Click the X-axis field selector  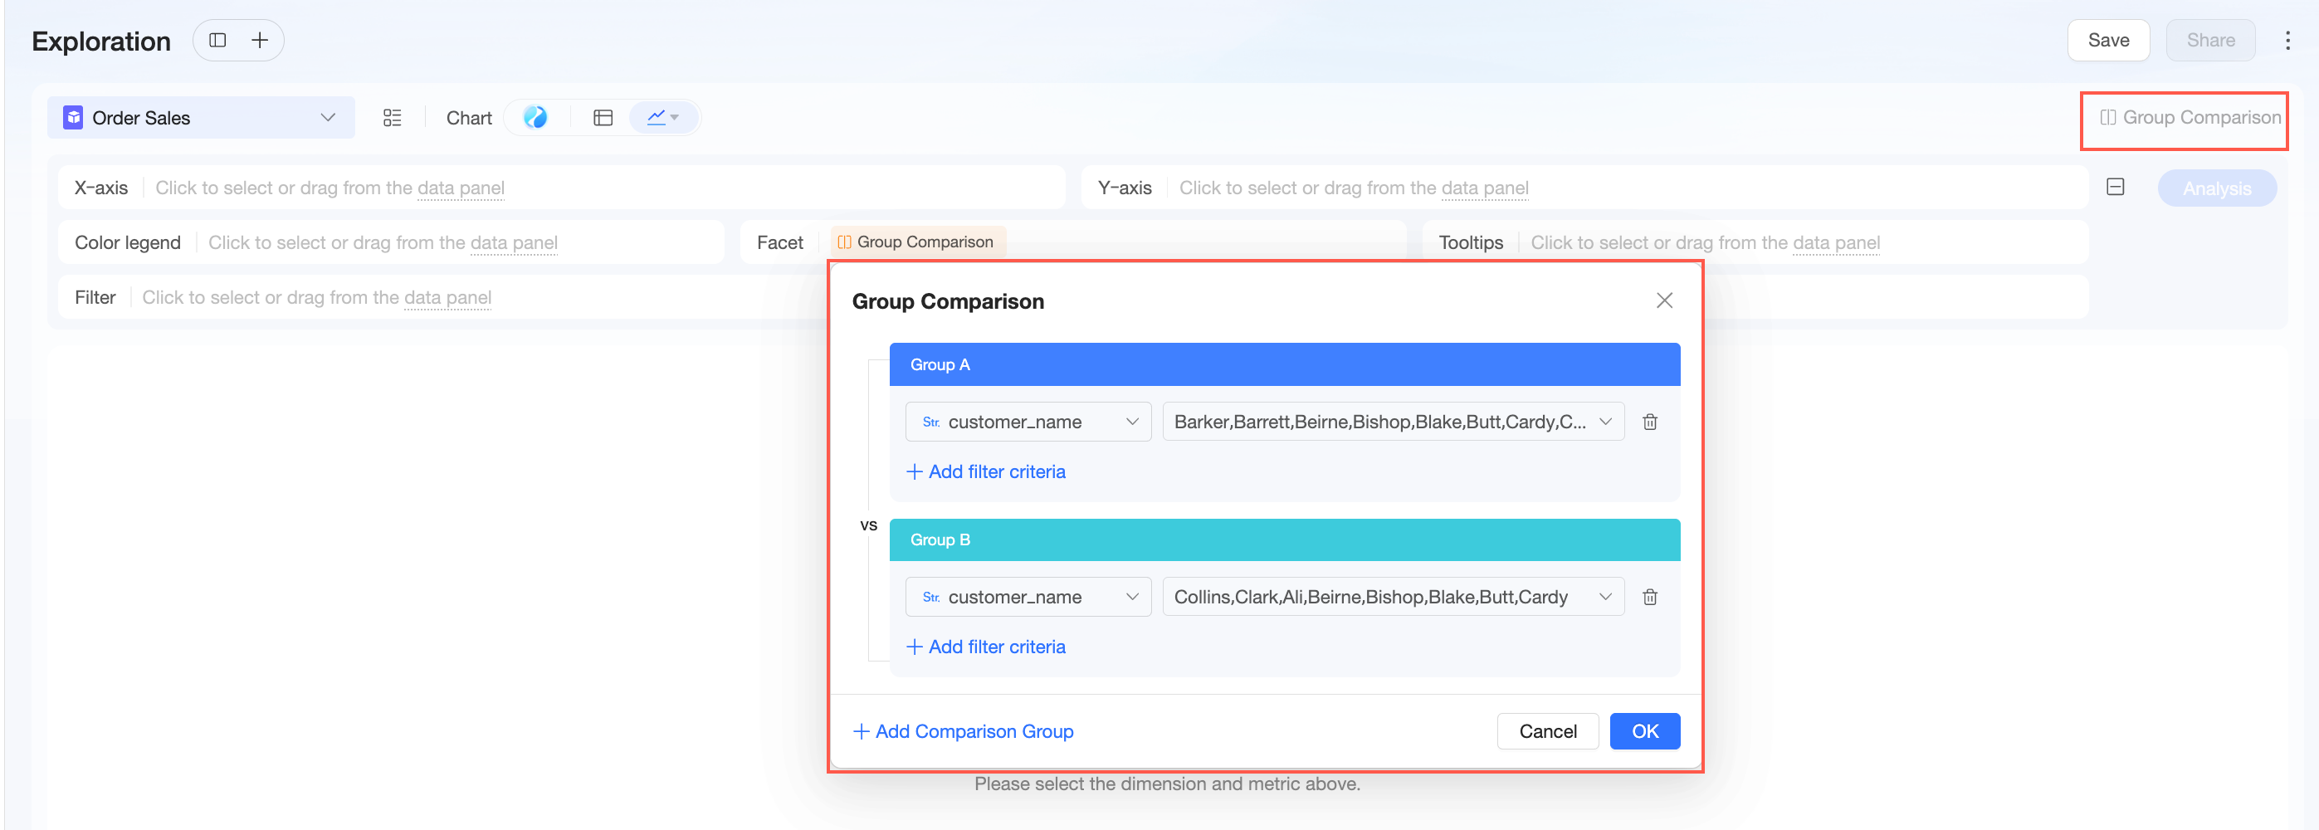point(562,188)
